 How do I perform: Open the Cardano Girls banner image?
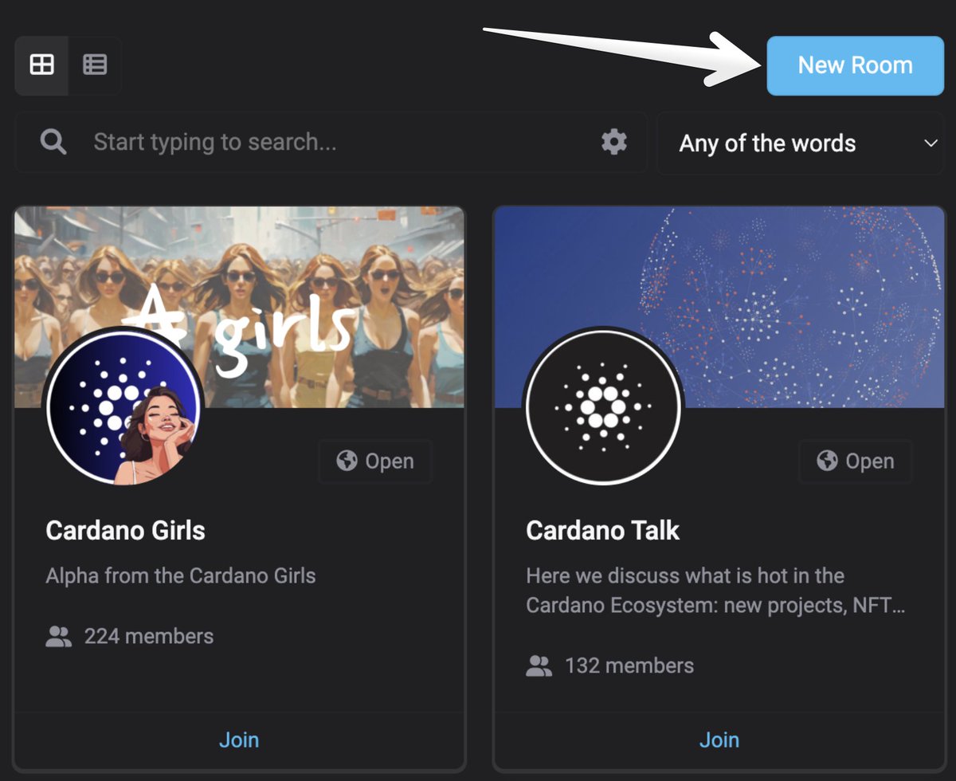click(239, 307)
